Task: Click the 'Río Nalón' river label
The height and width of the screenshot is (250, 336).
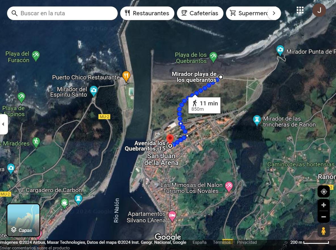Action: 116,210
